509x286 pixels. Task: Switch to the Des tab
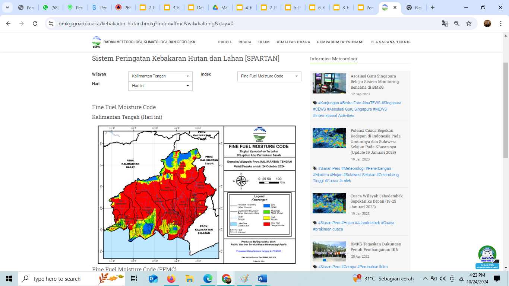click(x=196, y=7)
